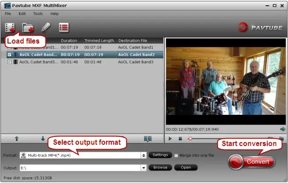
Task: Move selected item down with arrow
Action: pos(43,138)
